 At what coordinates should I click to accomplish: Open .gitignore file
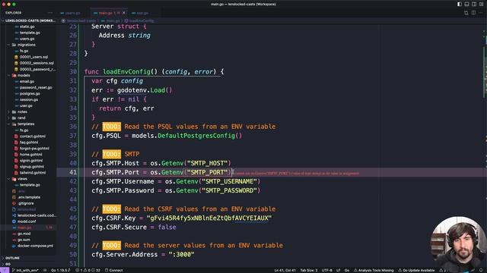(x=25, y=203)
